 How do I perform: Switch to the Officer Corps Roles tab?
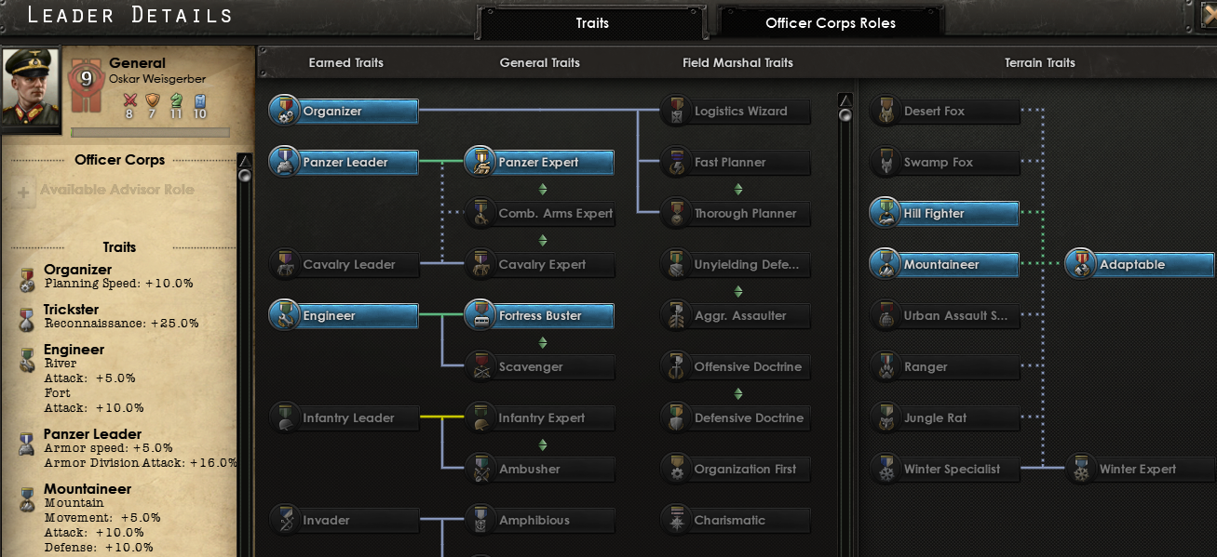[x=830, y=23]
